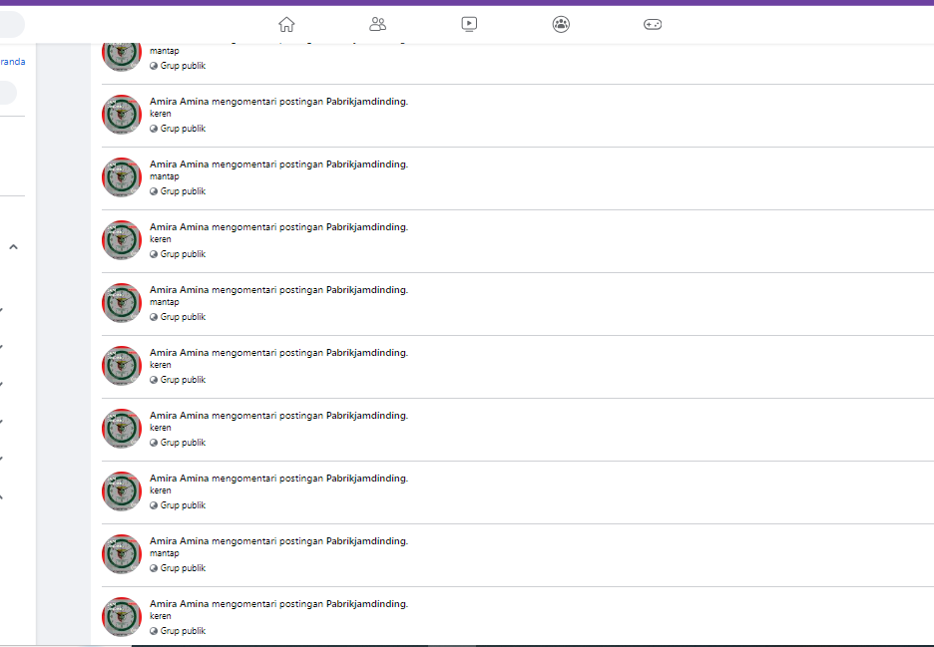The height and width of the screenshot is (647, 934).
Task: Click the globe icon on the bottom-most entry
Action: pos(154,631)
